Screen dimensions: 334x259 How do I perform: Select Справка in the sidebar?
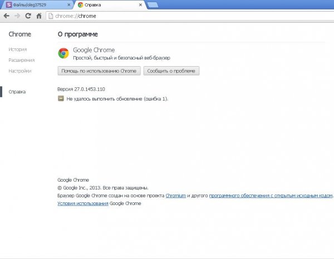click(17, 92)
